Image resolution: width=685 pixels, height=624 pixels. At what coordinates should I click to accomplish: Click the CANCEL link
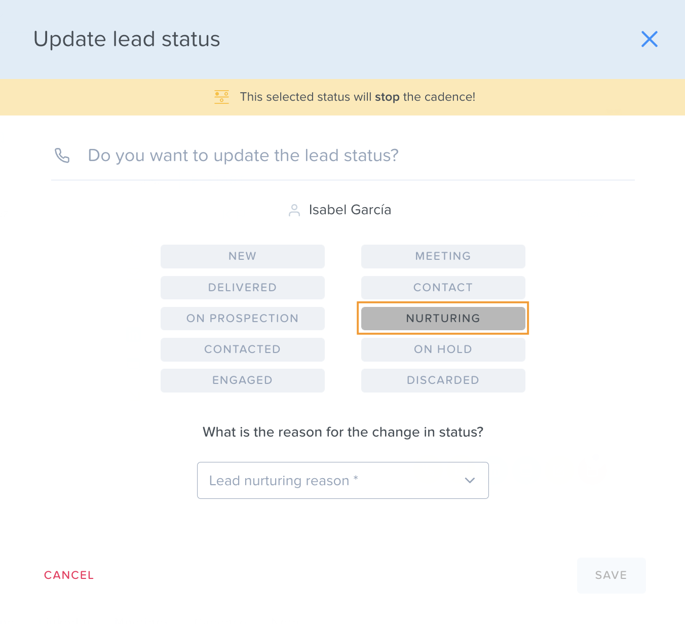69,575
